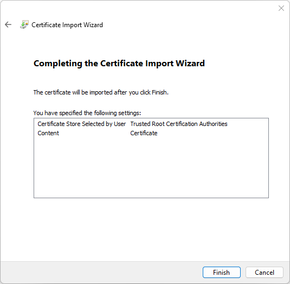This screenshot has width=290, height=284.
Task: Go back using the arrow icon
Action: tap(8, 24)
